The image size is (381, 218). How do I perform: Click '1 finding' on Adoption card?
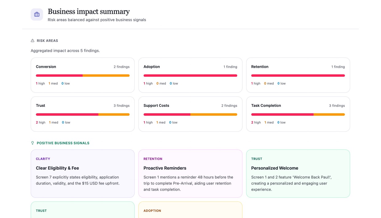point(230,67)
